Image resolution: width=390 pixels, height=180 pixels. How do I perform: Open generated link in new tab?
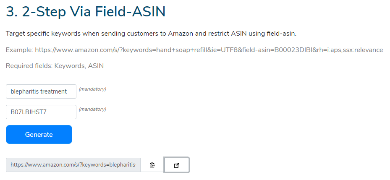176,165
